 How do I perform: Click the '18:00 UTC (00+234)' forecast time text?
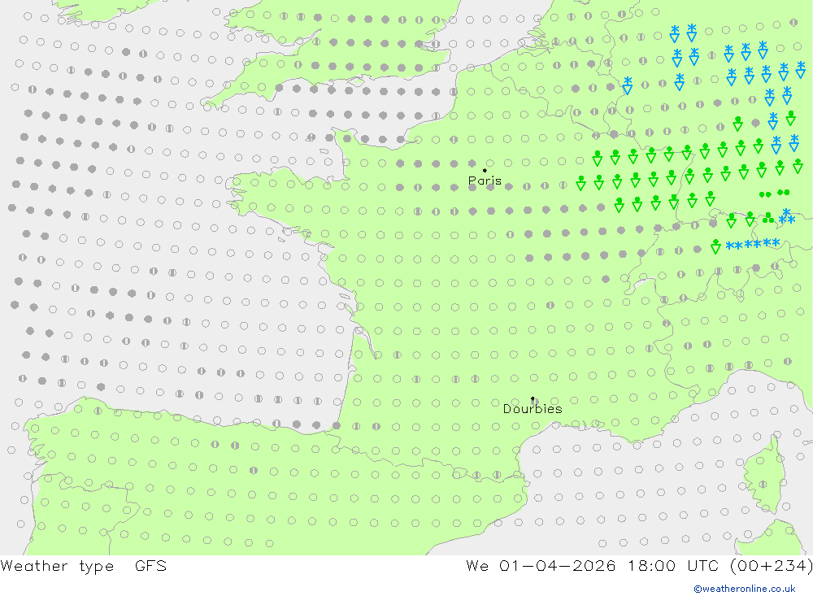(x=720, y=566)
